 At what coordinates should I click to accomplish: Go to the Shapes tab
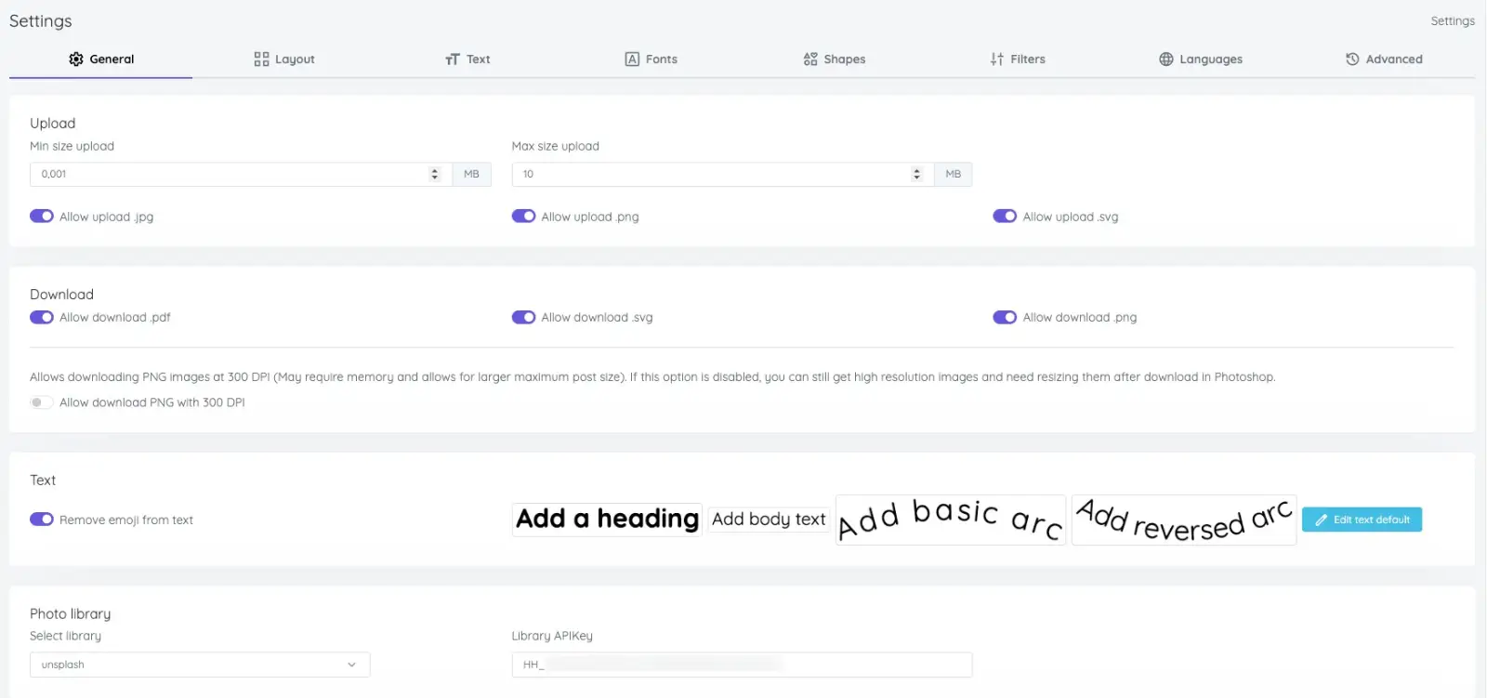pyautogui.click(x=835, y=59)
